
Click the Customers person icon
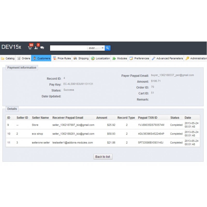pyautogui.click(x=34, y=58)
